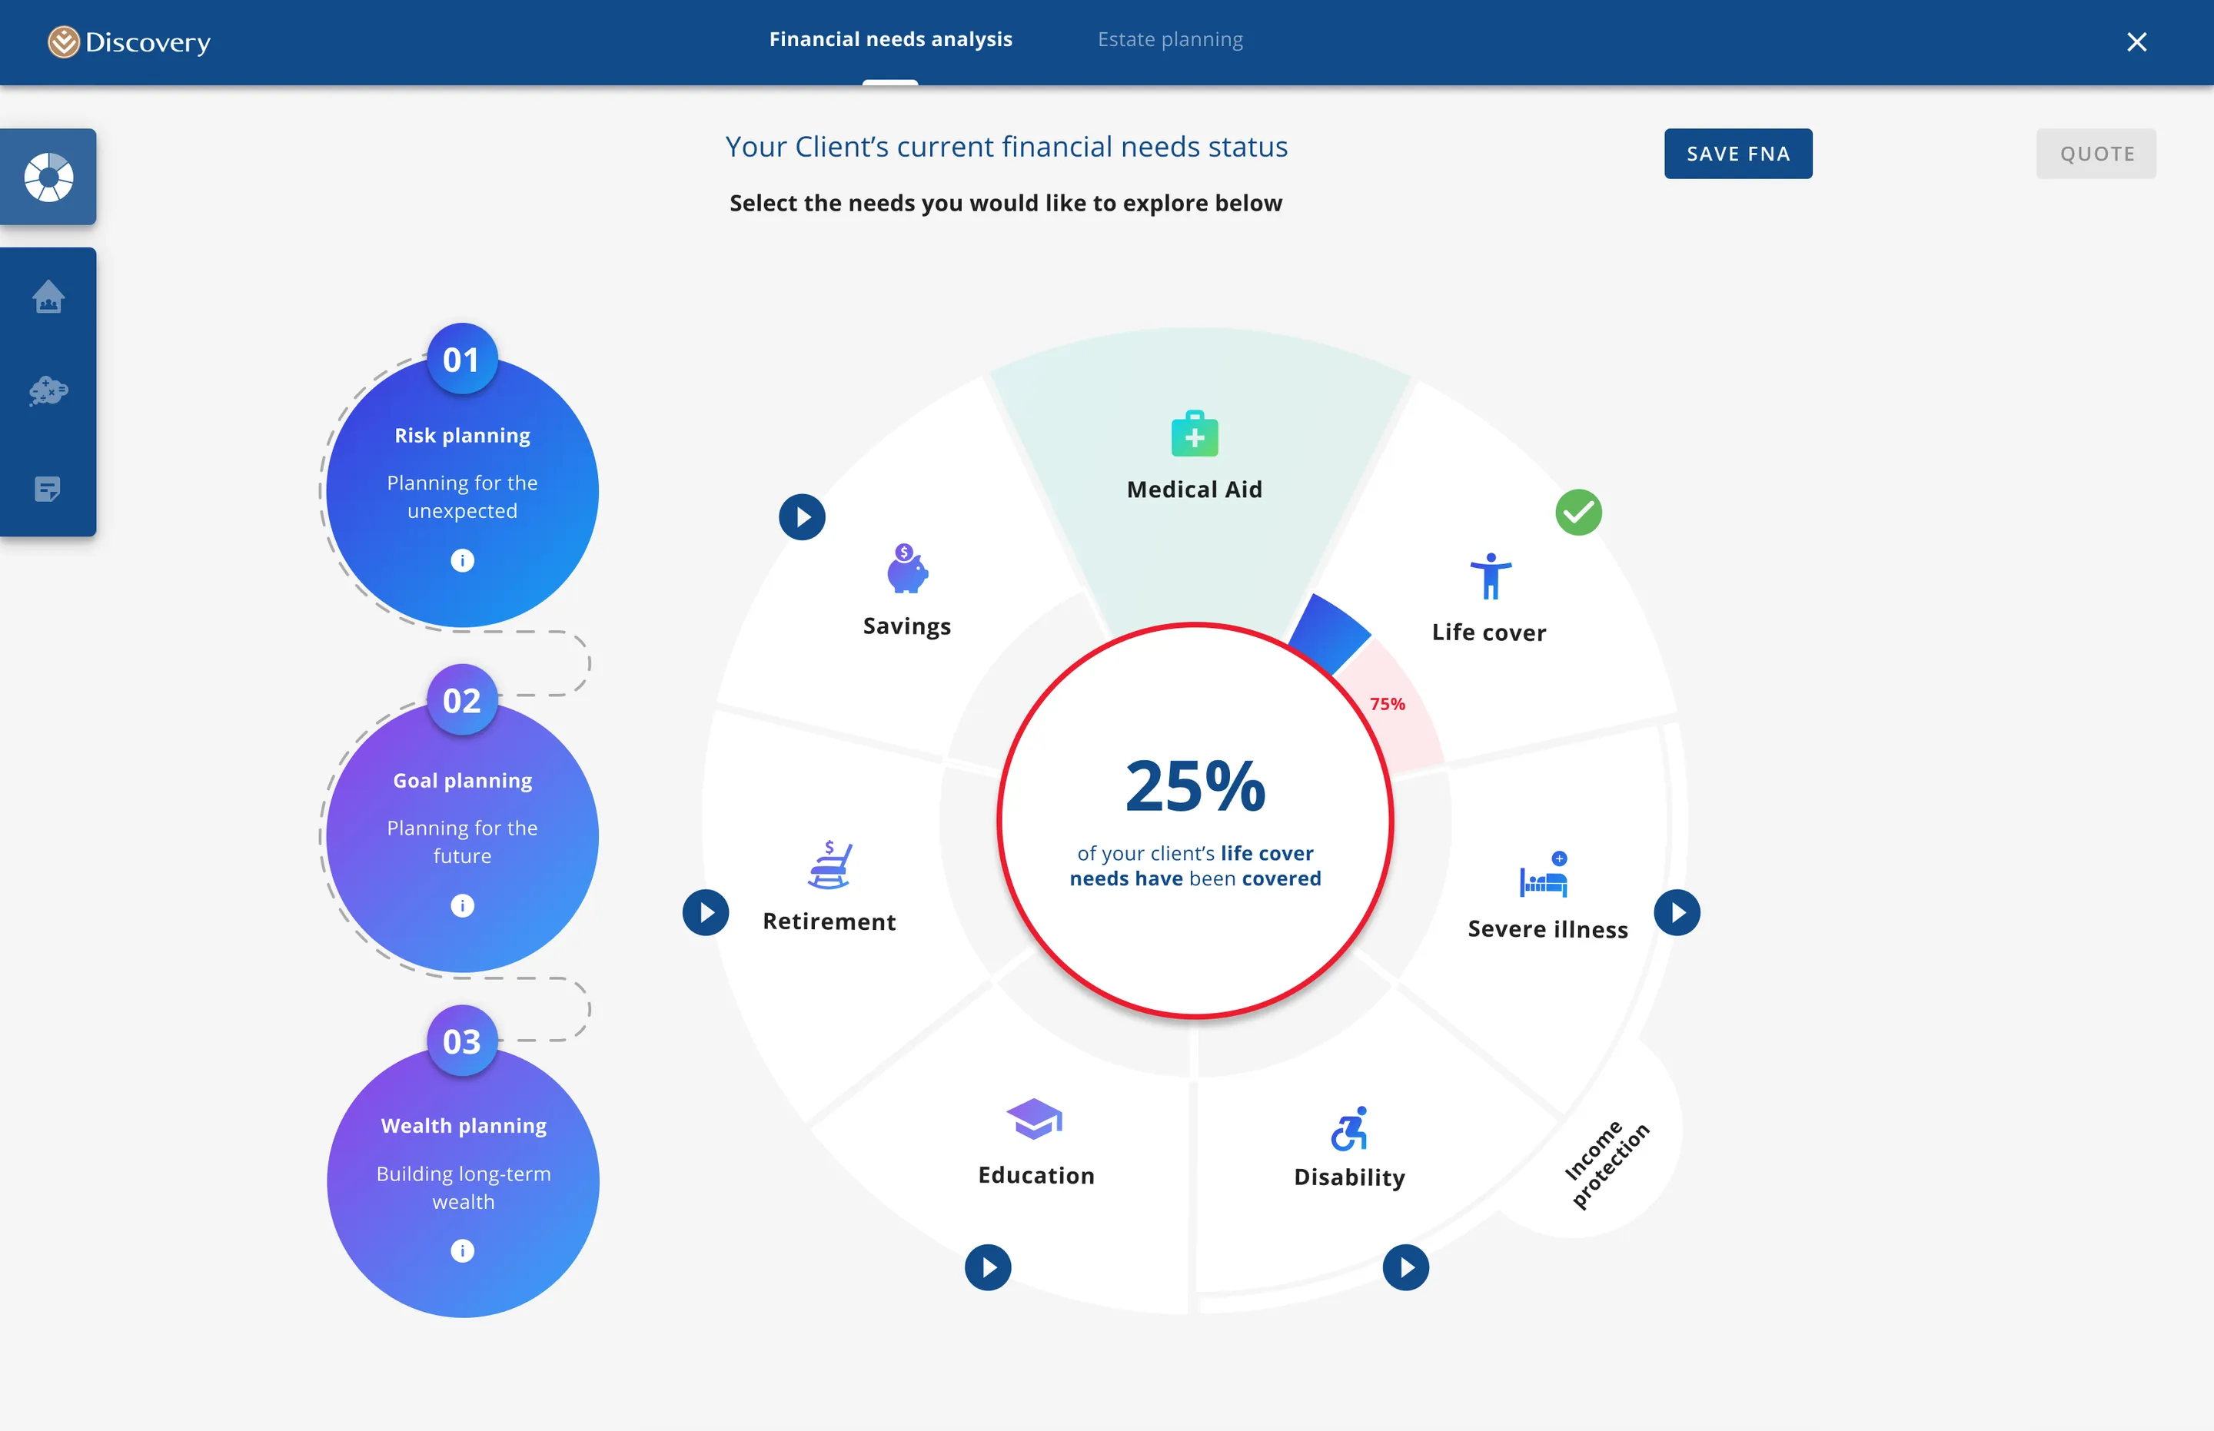
Task: Show info for Goal planning
Action: coord(462,905)
